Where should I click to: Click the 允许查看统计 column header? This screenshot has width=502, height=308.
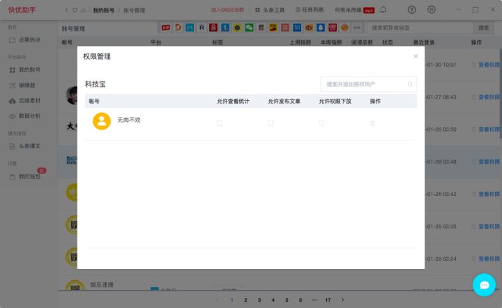pos(233,102)
